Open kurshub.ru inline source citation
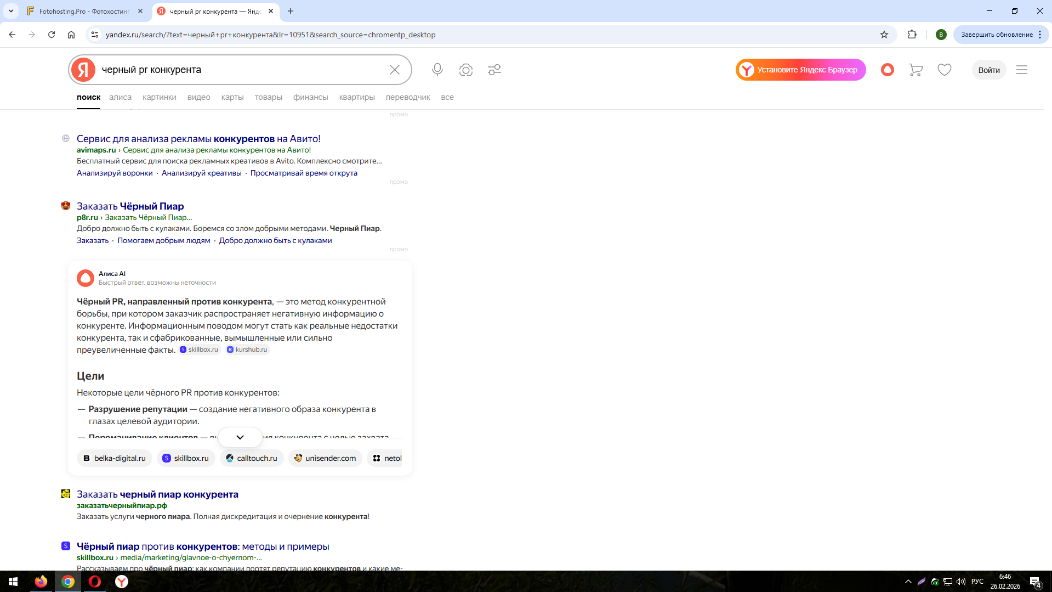 (x=247, y=349)
